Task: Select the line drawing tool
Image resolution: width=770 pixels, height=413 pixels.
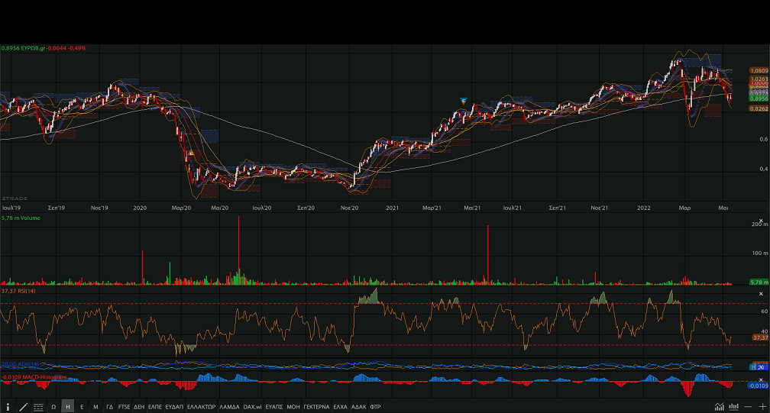Action: click(x=23, y=407)
